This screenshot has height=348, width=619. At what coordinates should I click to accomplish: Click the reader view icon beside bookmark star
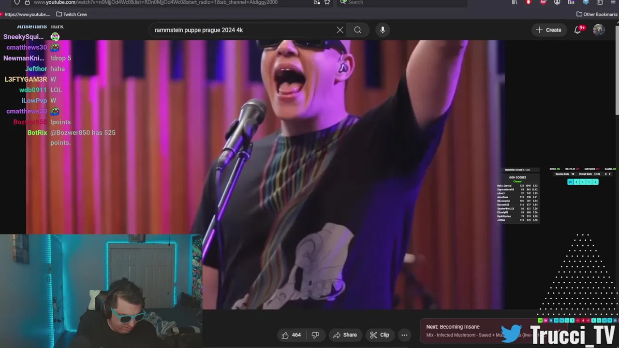317,2
